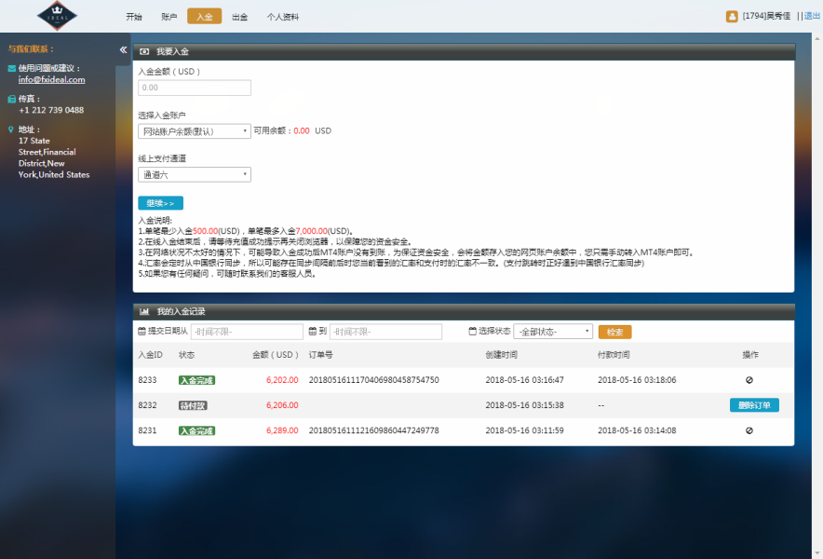Click the chart icon in 我的入金记录 header
The image size is (823, 559).
click(145, 310)
